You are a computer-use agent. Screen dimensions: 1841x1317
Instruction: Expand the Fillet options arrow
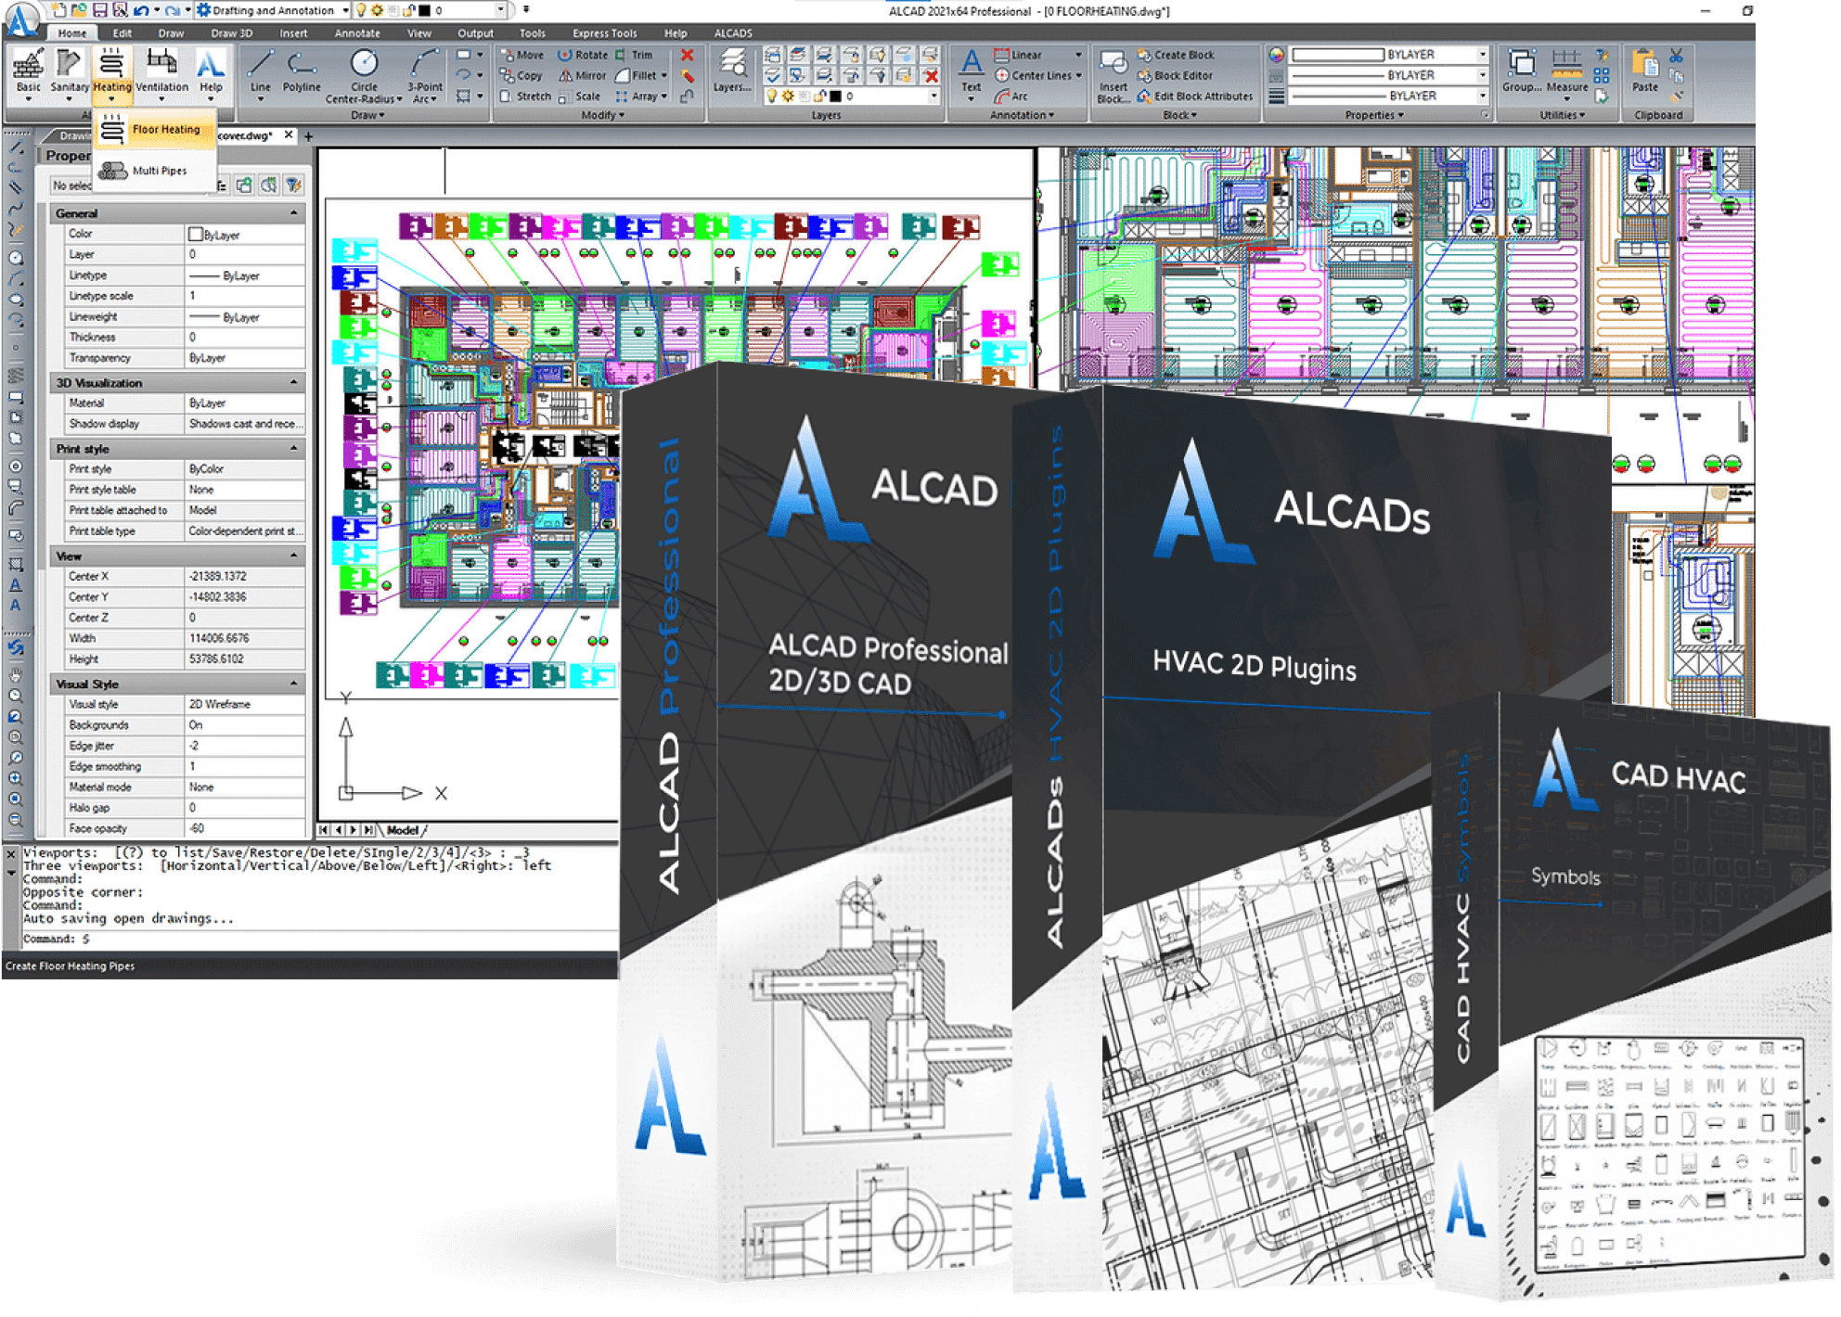click(x=664, y=75)
